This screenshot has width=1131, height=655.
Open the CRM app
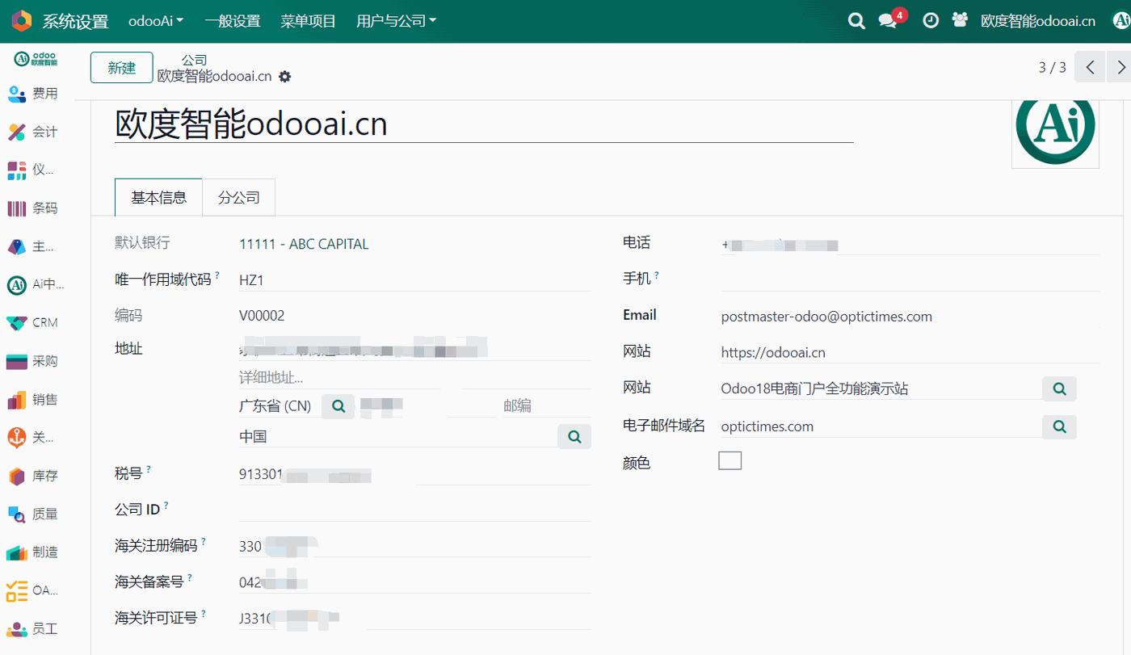pos(33,322)
